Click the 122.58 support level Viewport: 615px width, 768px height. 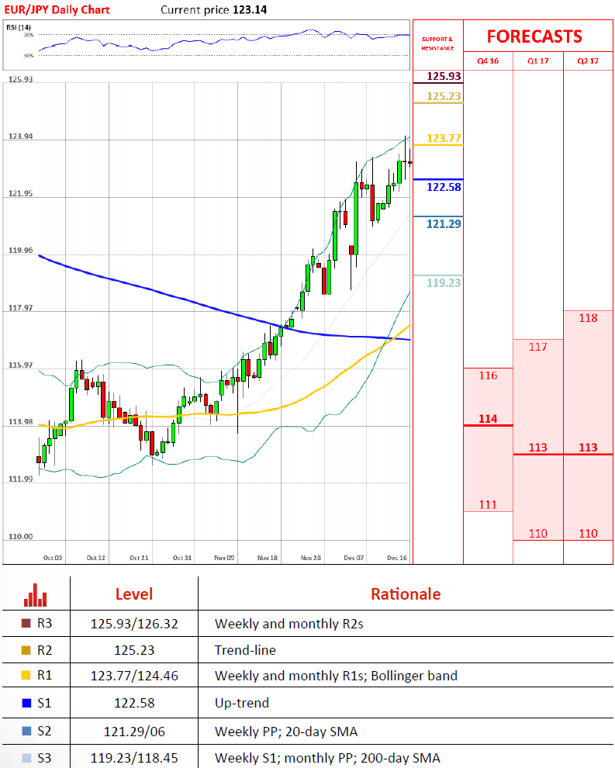(x=444, y=187)
